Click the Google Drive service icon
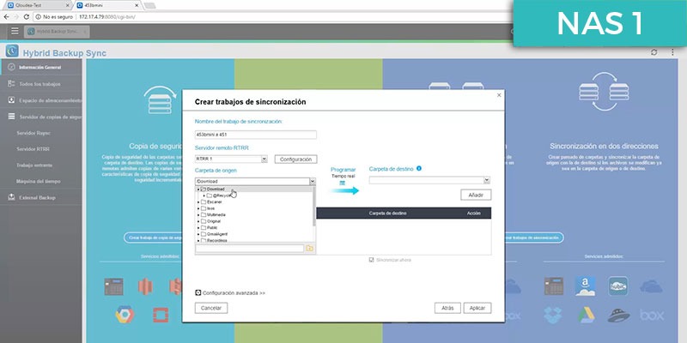 [x=586, y=315]
